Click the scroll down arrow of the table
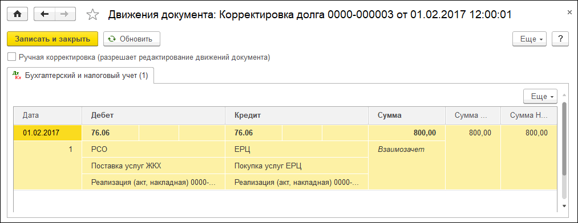The image size is (578, 223). [x=564, y=206]
